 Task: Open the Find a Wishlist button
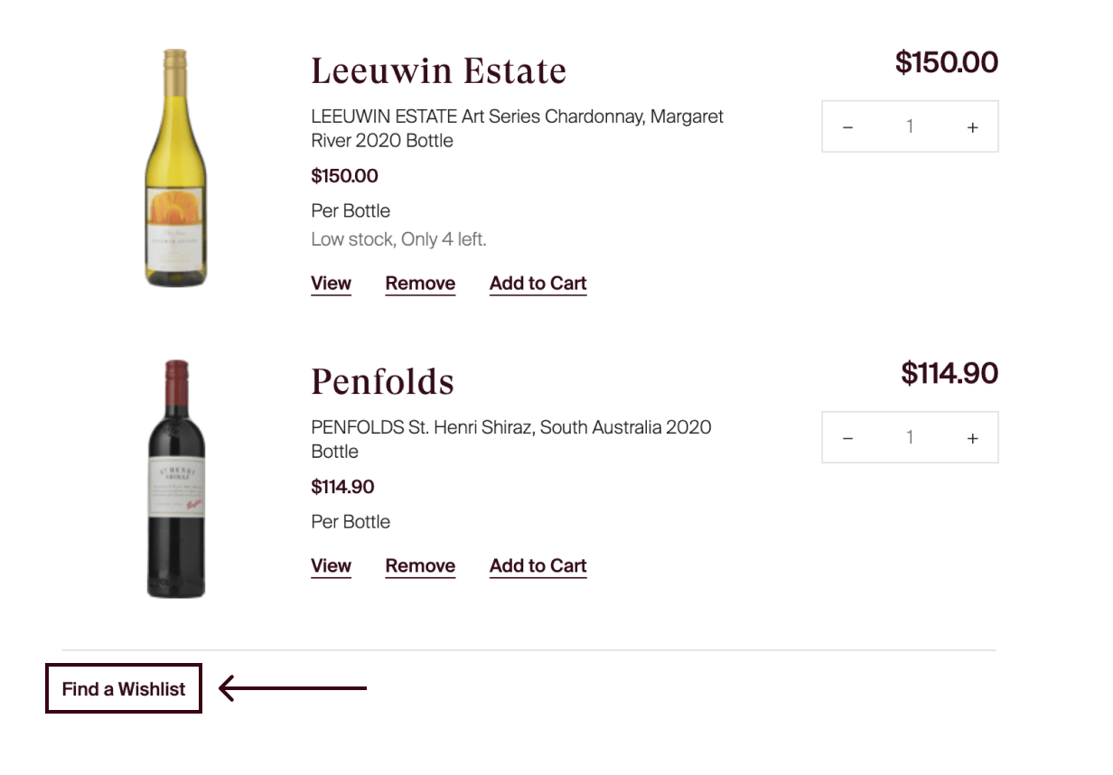coord(124,688)
